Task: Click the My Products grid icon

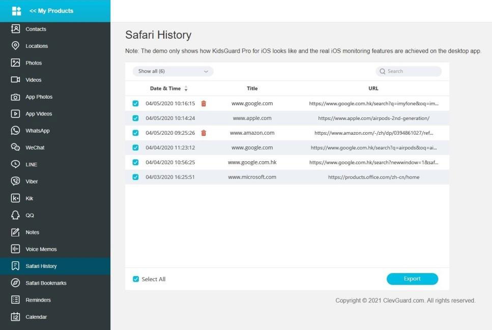Action: coord(16,11)
